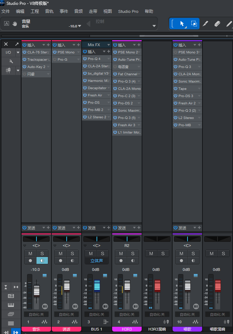Record-arm the H3R3 channel

[121, 260]
